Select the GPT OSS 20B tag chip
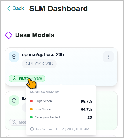The image size is (124, 138). [39, 64]
